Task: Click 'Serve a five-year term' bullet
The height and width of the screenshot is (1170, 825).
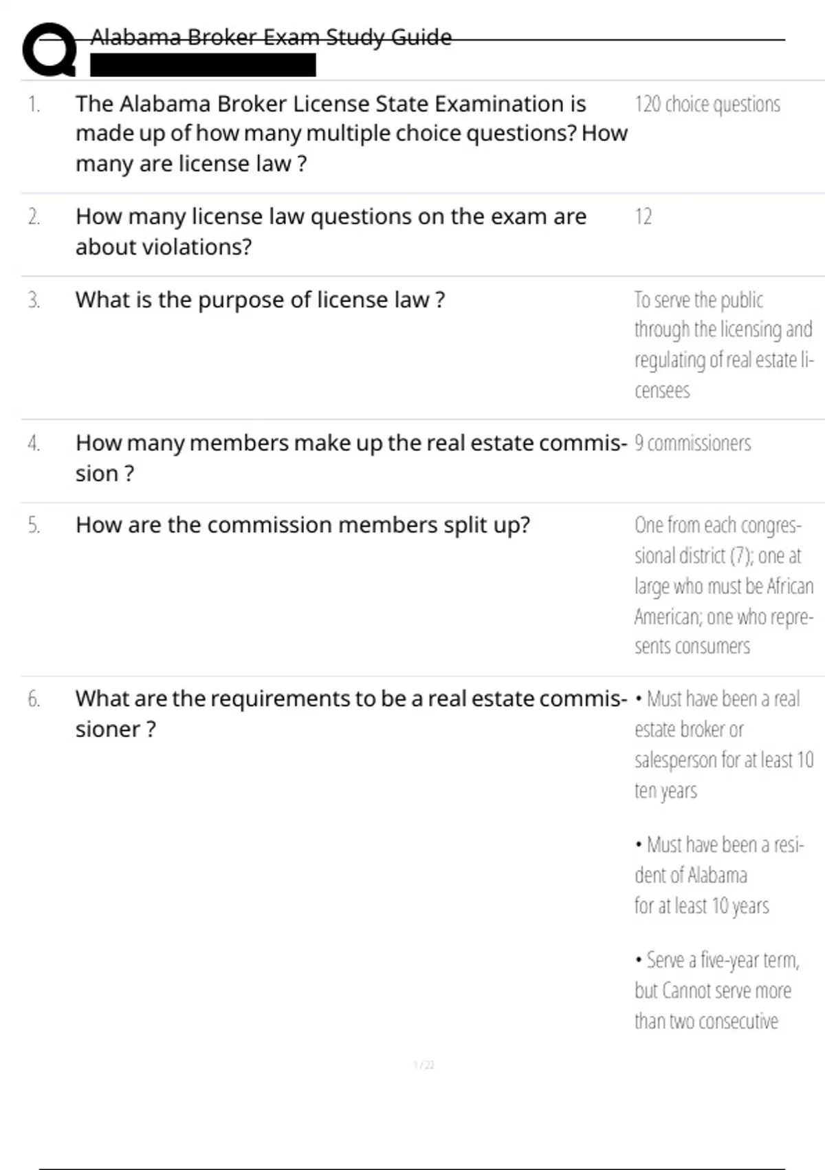Action: click(x=717, y=990)
